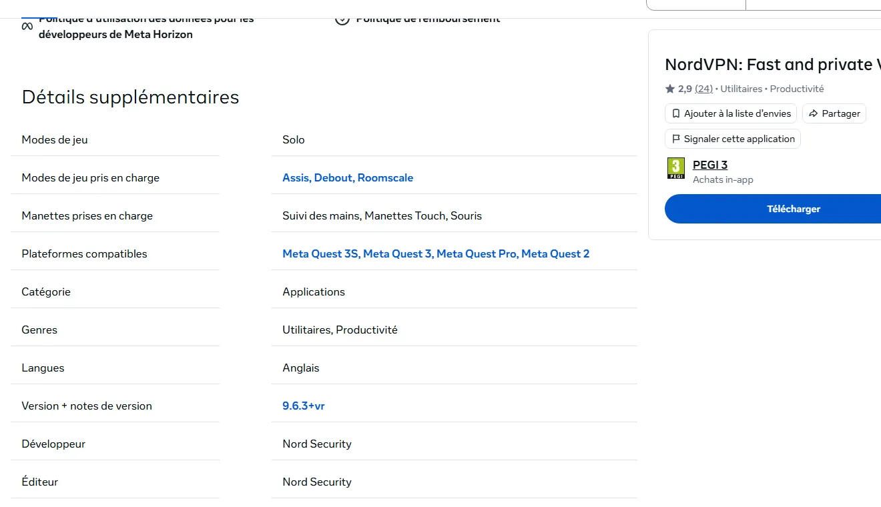Click the 2,9 rating score text
This screenshot has width=881, height=507.
click(685, 89)
